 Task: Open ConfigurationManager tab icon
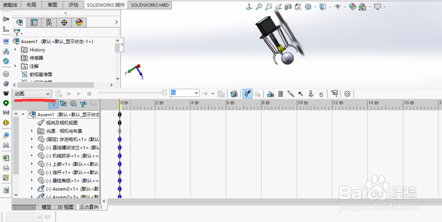click(x=49, y=23)
